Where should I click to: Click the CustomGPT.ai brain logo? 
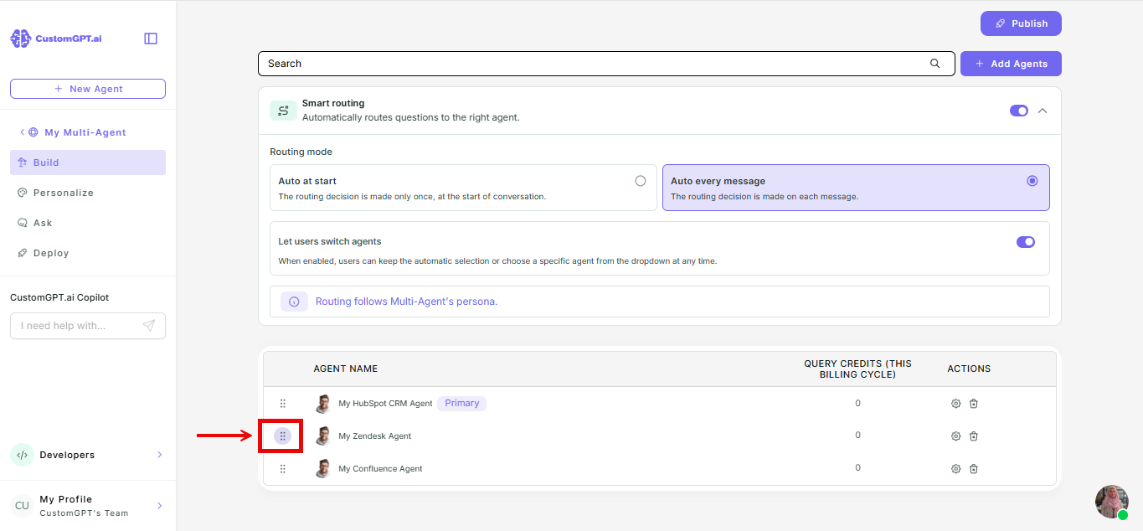20,39
